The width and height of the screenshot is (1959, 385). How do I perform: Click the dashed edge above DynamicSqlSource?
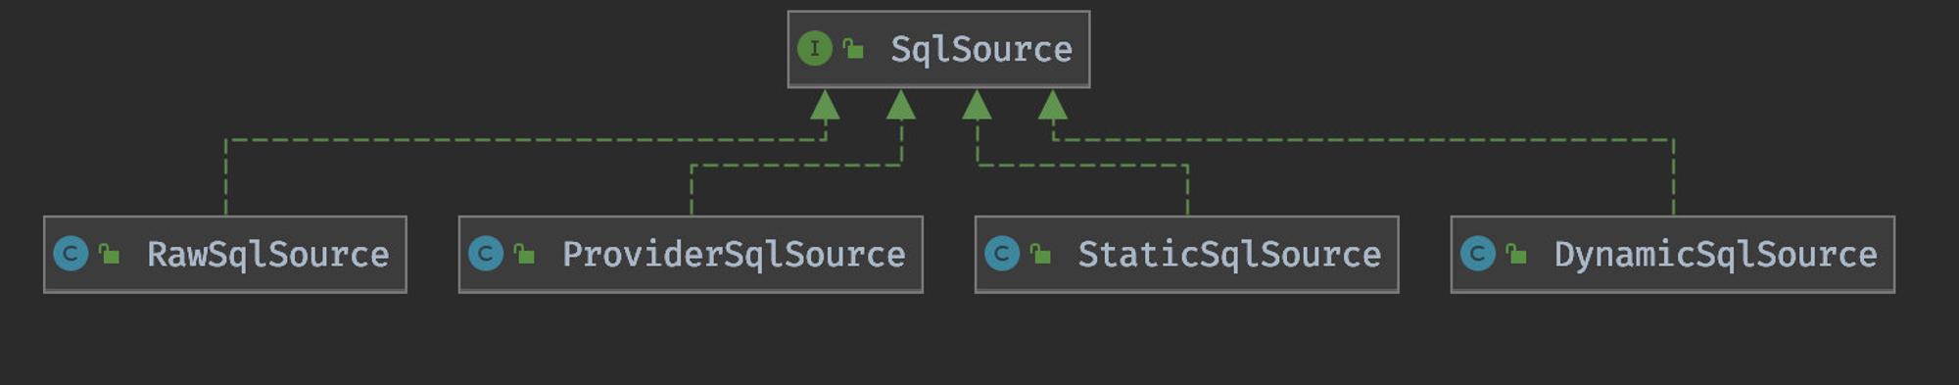(1673, 178)
